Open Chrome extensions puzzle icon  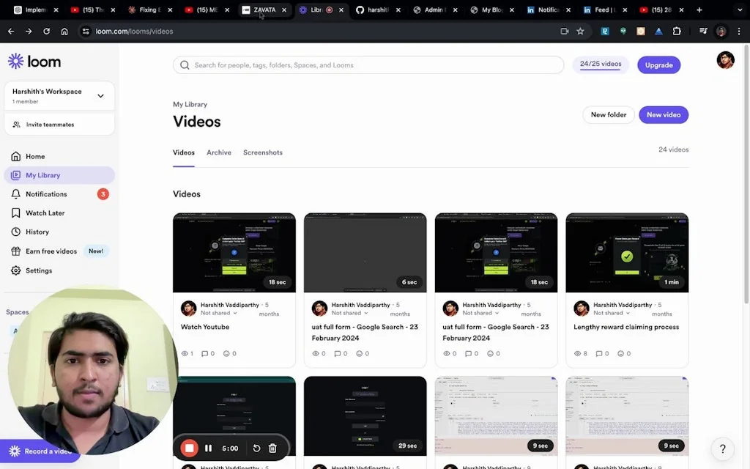click(675, 32)
